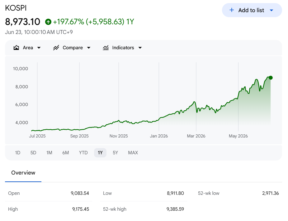Click the 52-wk low value 2,971.36
288x221 pixels.
coord(271,193)
